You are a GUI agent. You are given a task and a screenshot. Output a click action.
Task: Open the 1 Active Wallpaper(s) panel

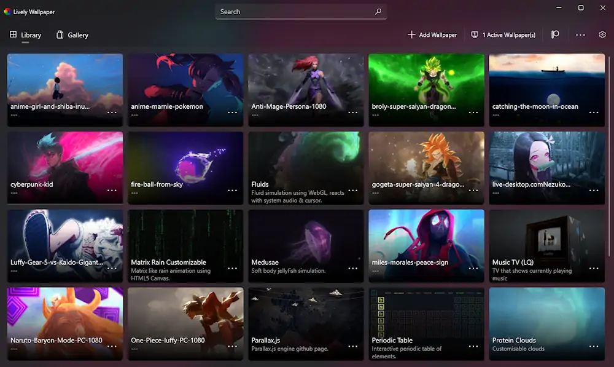coord(503,35)
